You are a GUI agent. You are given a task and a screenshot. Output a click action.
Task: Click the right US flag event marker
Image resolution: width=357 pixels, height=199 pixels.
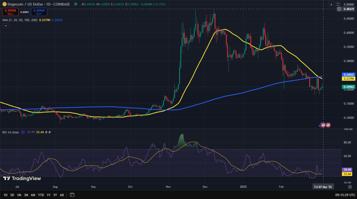click(328, 125)
